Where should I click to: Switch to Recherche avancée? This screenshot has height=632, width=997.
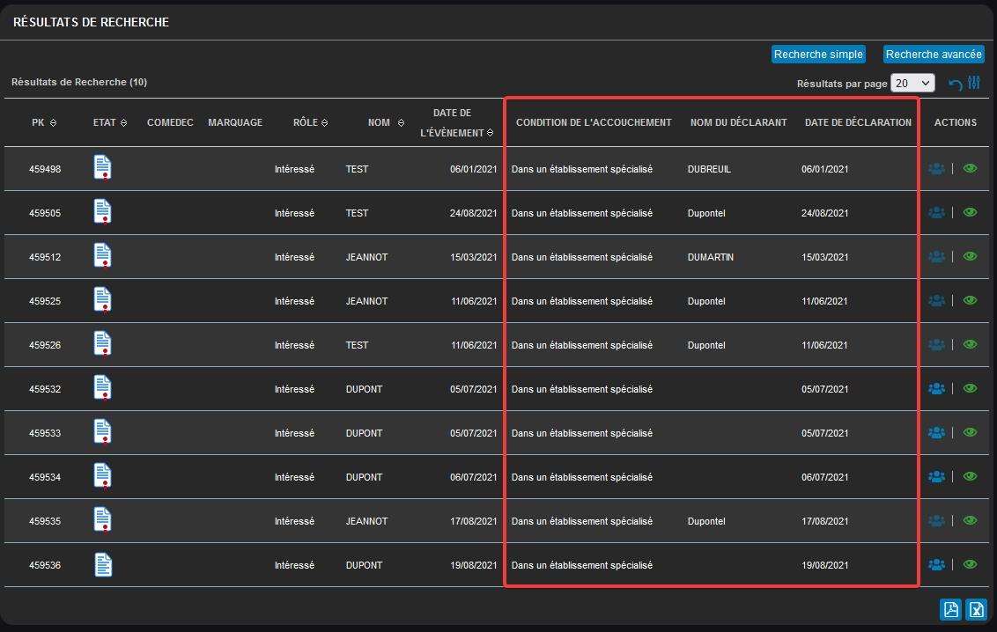[x=934, y=55]
